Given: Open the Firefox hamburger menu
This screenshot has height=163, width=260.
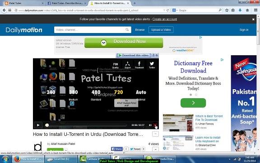Looking at the screenshot, I should (255, 10).
